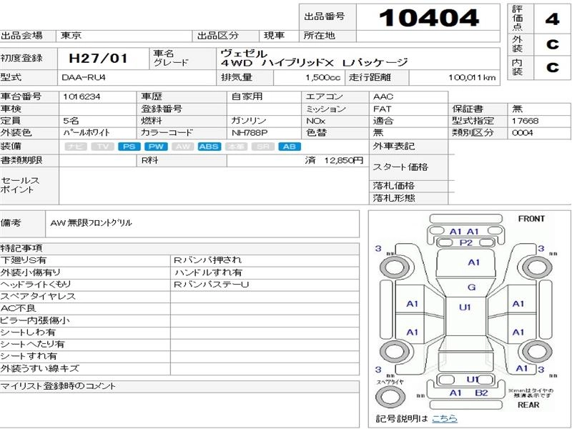This screenshot has width=572, height=429.
Task: Click the note スペアタイヤレス
Action: [38, 296]
